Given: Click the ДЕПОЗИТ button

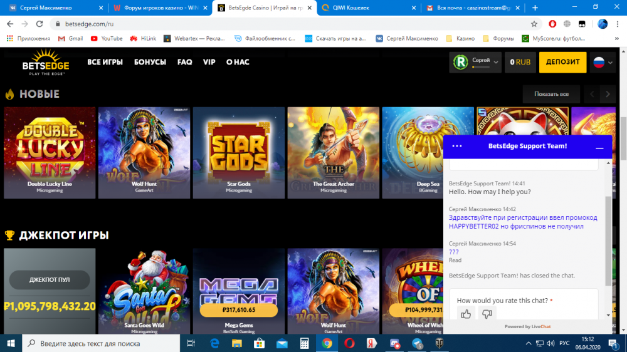Looking at the screenshot, I should pyautogui.click(x=562, y=62).
